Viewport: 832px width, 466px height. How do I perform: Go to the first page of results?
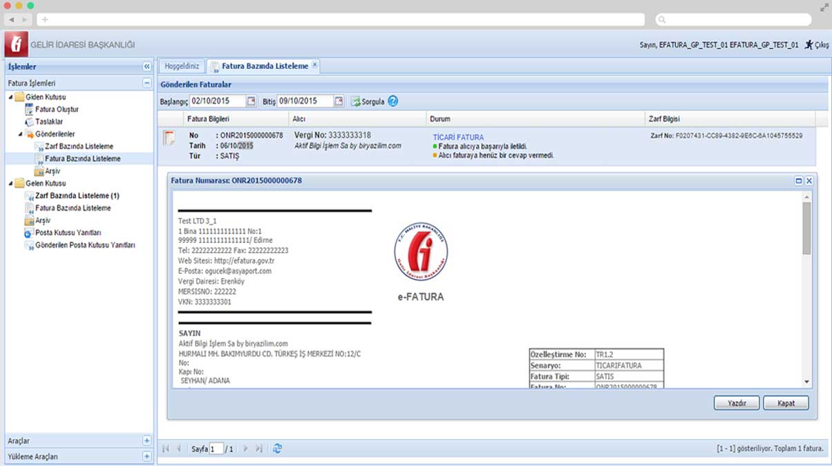[x=166, y=449]
